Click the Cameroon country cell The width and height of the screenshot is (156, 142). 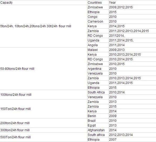[x=98, y=21]
